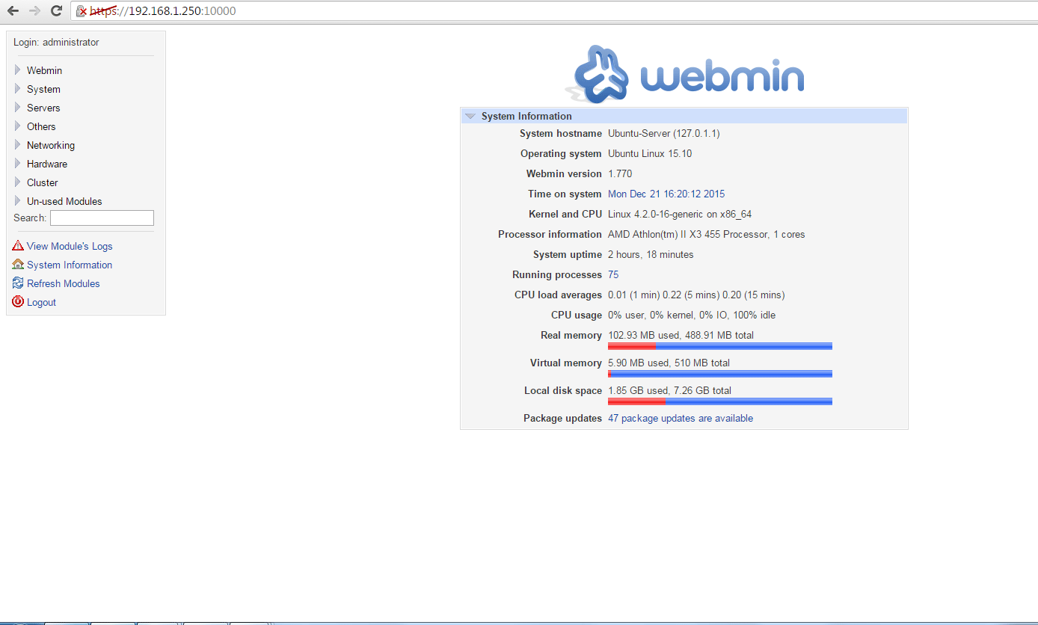Click the Running processes row label

tap(557, 274)
